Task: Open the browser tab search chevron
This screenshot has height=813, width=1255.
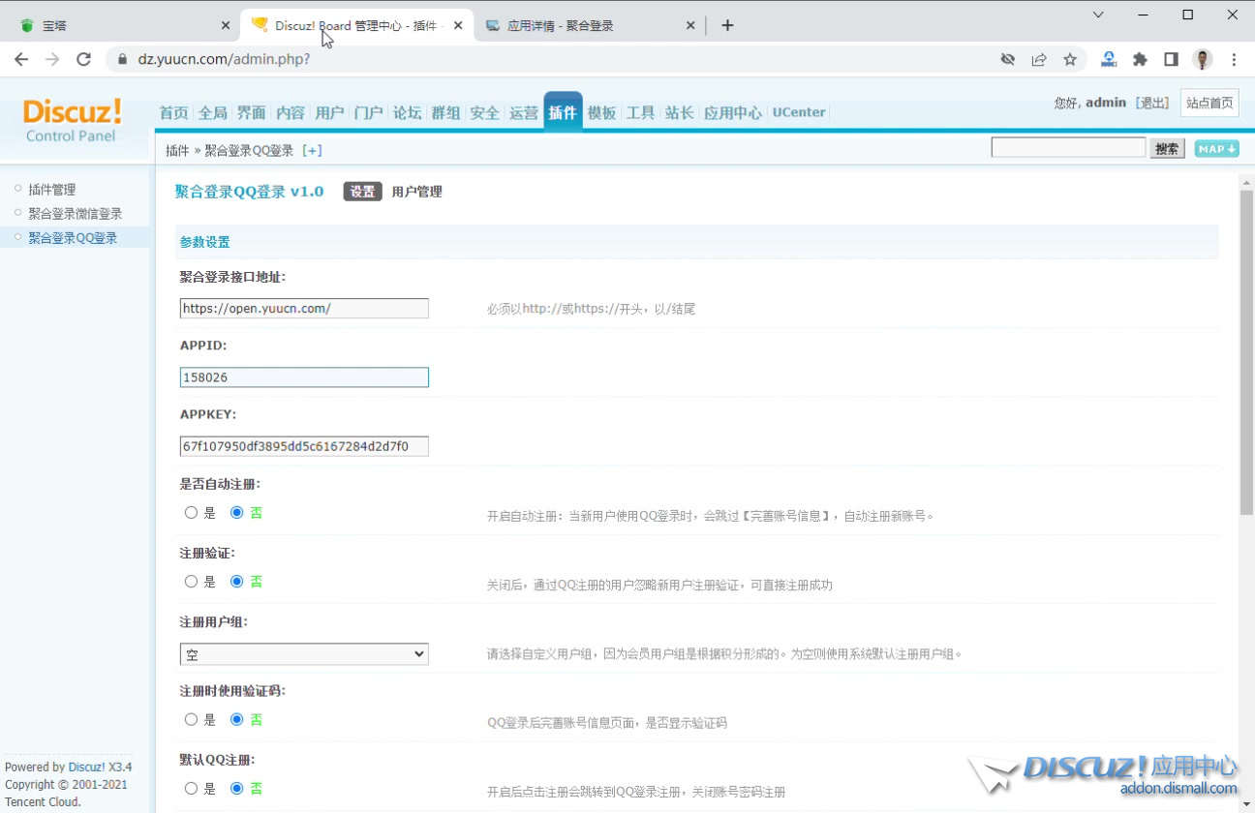Action: tap(1098, 15)
